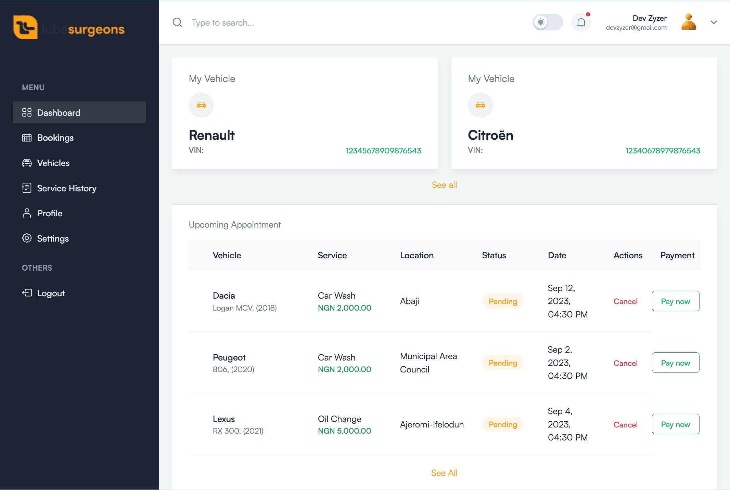Image resolution: width=730 pixels, height=490 pixels.
Task: Select Logout in the sidebar
Action: (79, 293)
